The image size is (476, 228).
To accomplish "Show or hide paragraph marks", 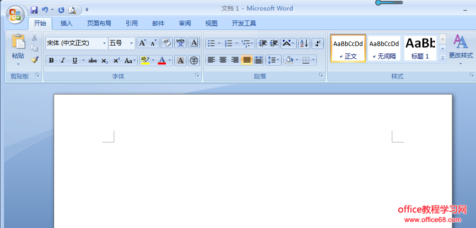I will tap(318, 43).
